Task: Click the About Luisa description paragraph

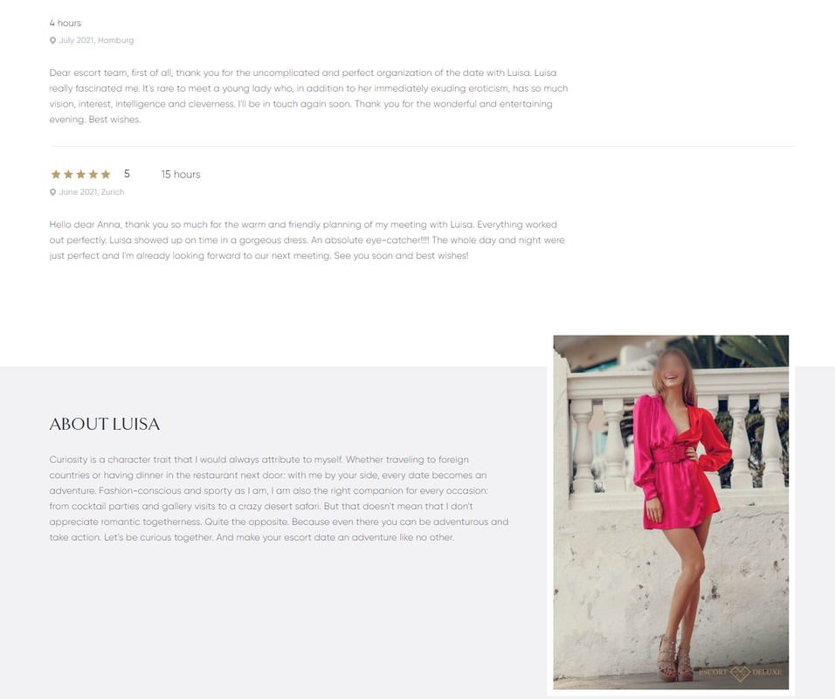Action: click(279, 499)
